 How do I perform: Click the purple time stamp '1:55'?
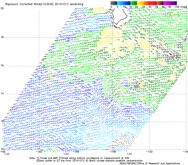coord(129,154)
